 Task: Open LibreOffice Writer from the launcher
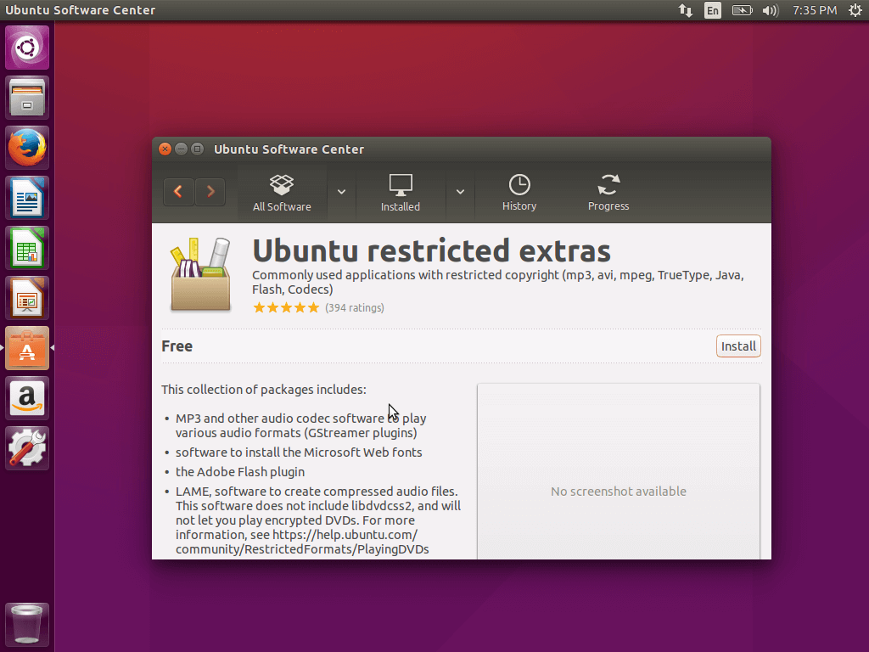[x=27, y=199]
